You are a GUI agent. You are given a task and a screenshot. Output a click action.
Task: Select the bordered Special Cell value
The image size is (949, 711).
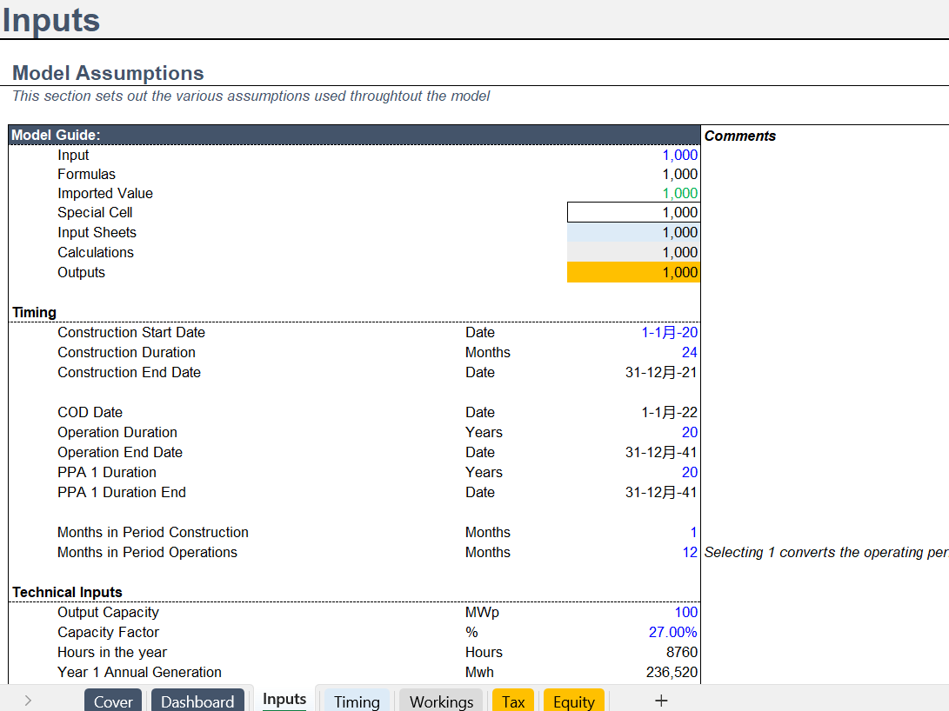coord(632,212)
